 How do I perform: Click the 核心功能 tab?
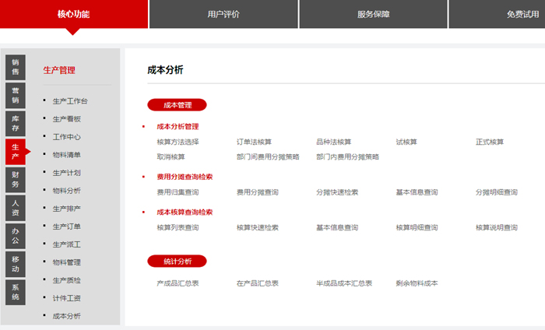[73, 14]
